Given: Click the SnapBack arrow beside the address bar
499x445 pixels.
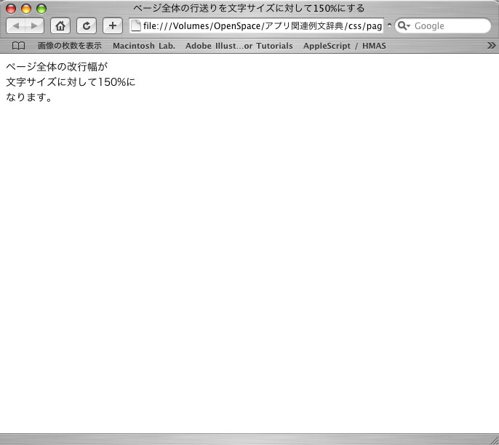Looking at the screenshot, I should [x=389, y=25].
